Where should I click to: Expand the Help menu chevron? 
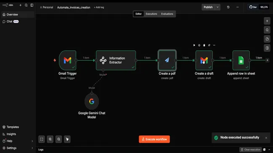pyautogui.click(x=32, y=141)
